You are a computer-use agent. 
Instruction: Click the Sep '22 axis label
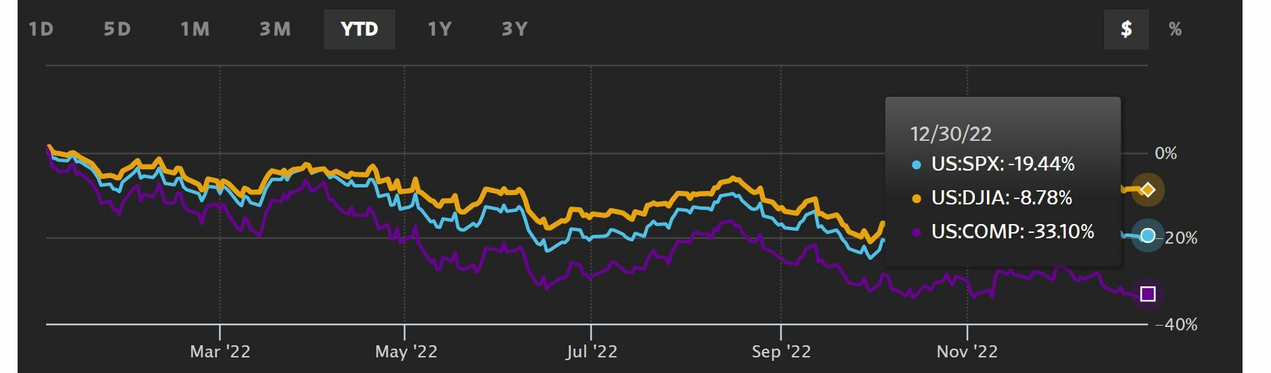782,352
